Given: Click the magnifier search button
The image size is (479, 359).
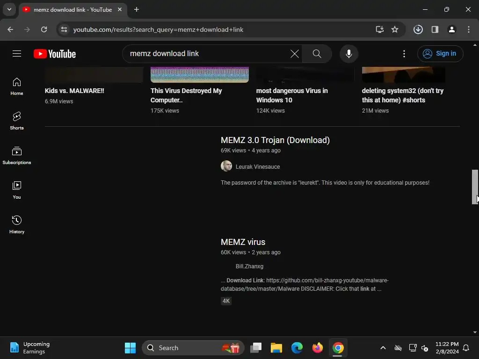Looking at the screenshot, I should 317,54.
